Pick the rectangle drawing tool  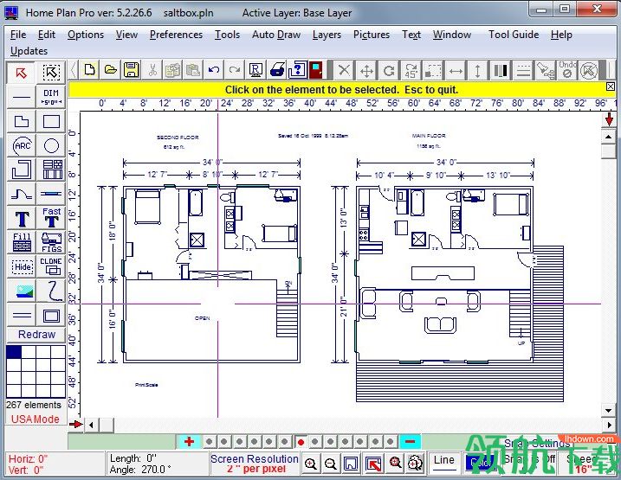click(x=51, y=121)
